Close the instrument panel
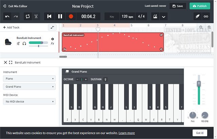 click(x=5, y=62)
